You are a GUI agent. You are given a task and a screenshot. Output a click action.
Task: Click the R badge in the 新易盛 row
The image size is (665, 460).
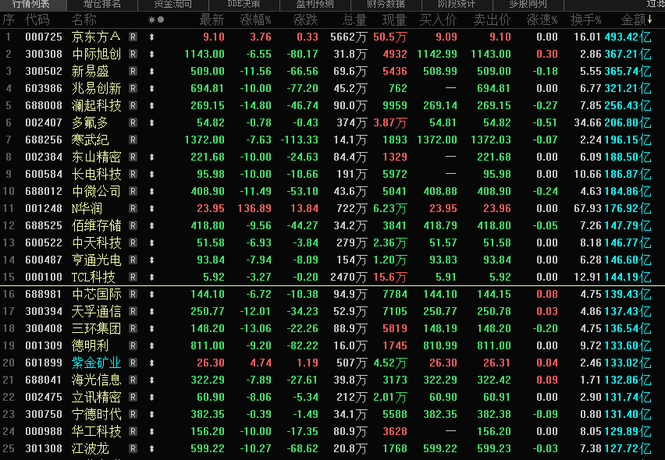click(133, 71)
